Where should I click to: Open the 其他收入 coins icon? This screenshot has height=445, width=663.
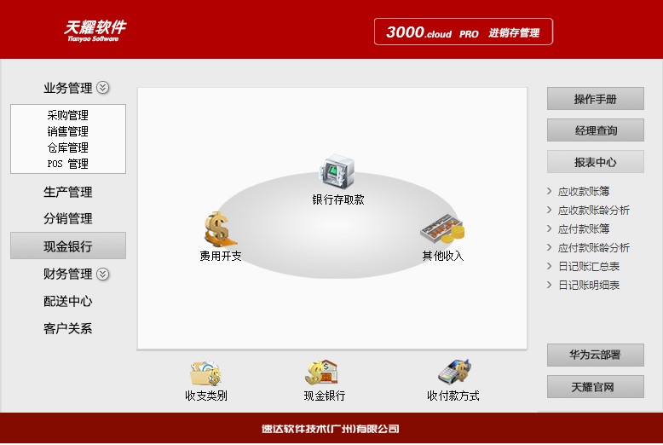click(x=442, y=229)
